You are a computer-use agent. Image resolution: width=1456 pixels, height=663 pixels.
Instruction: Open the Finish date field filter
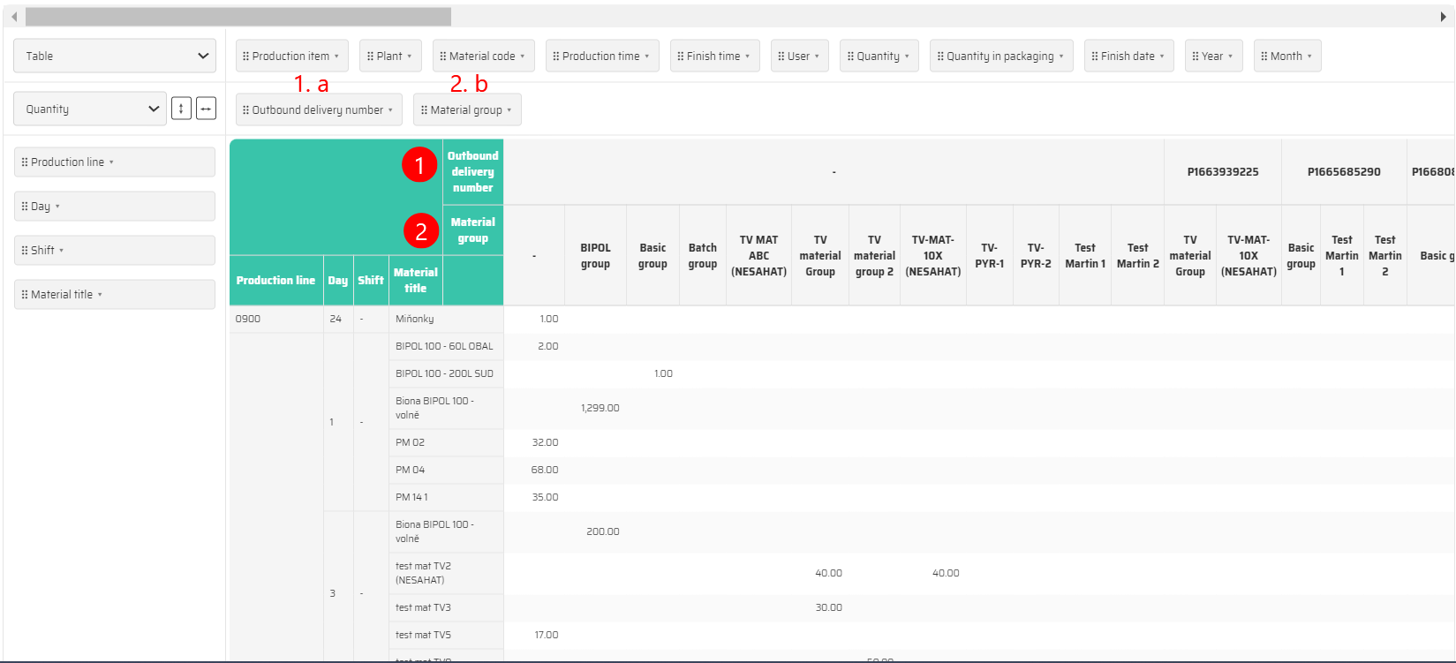tap(1162, 57)
